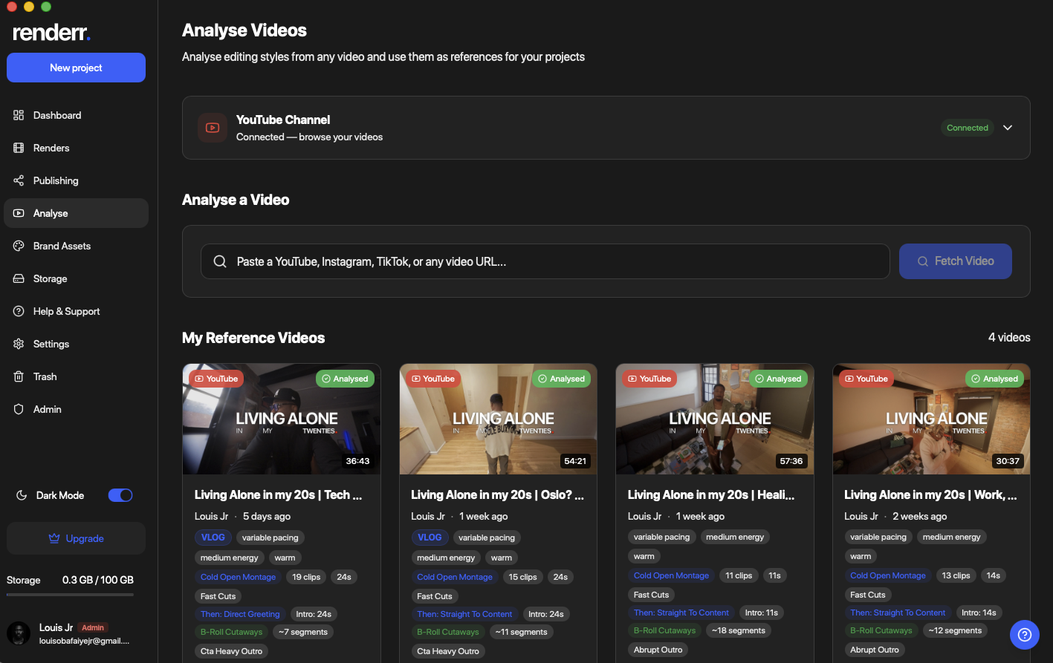This screenshot has width=1053, height=663.
Task: Click the ~7 segments tag
Action: pyautogui.click(x=303, y=632)
